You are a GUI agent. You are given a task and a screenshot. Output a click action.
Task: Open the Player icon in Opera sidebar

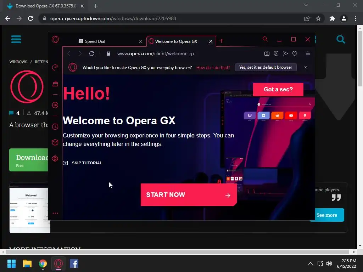click(x=55, y=105)
